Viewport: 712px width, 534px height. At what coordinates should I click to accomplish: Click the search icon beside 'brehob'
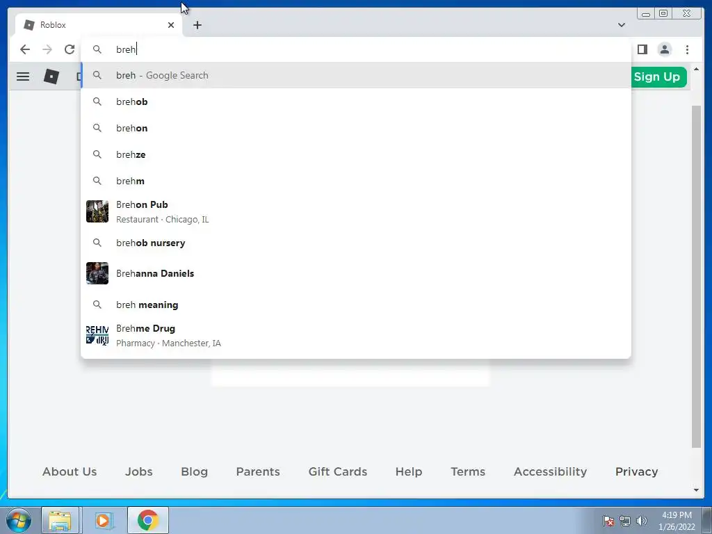click(x=97, y=102)
